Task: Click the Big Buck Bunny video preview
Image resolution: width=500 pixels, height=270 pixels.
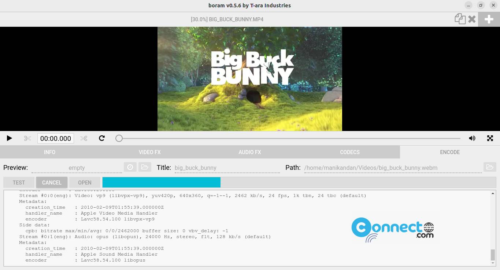Action: [250, 79]
